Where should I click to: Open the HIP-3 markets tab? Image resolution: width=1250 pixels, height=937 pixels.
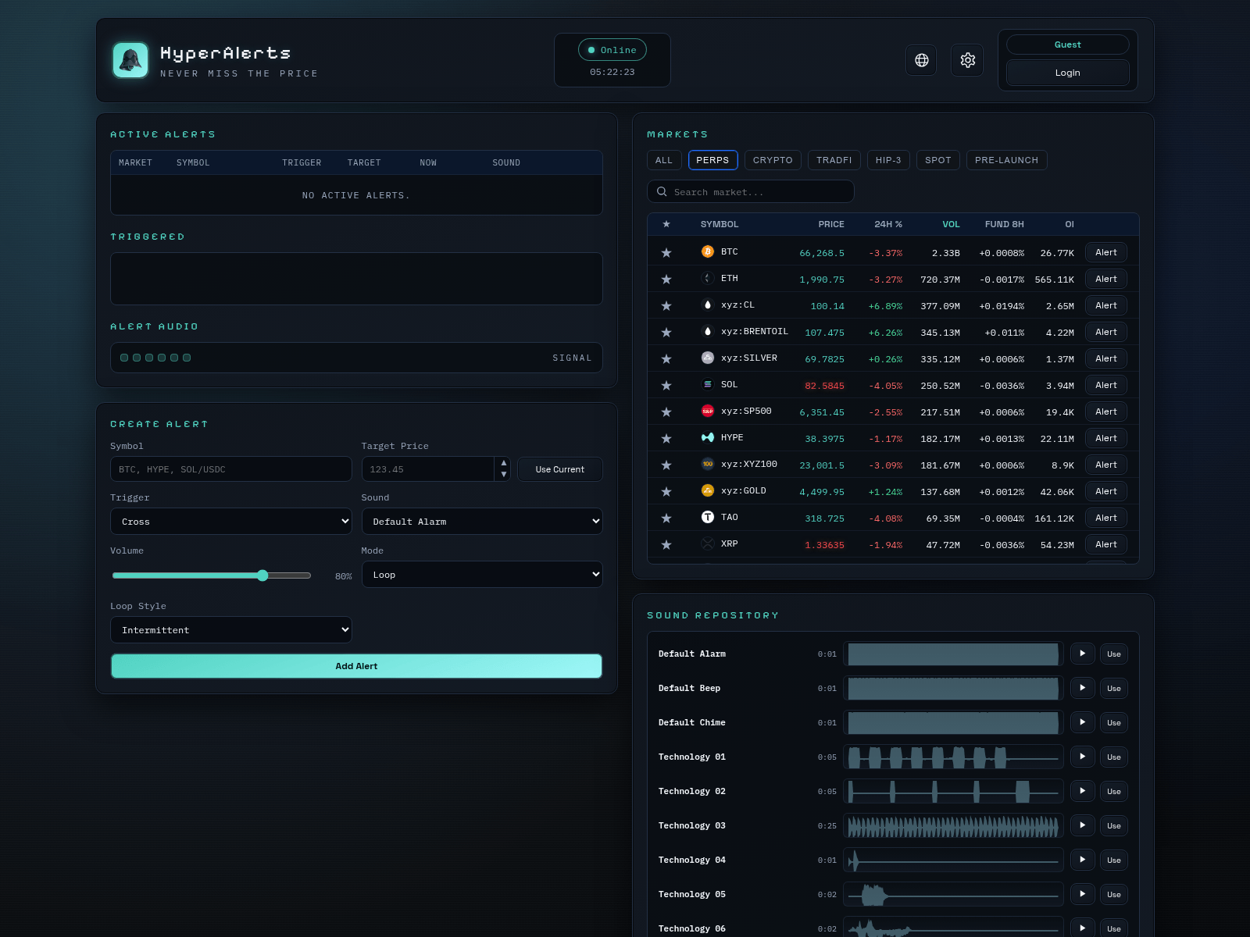click(x=888, y=160)
